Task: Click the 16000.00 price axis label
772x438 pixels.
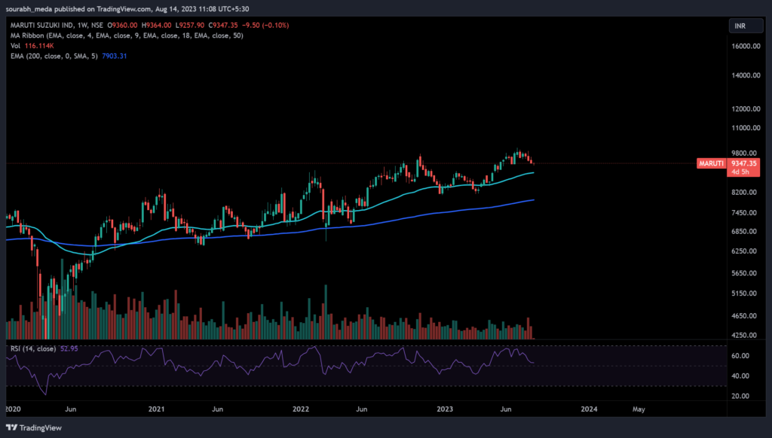Action: 746,46
